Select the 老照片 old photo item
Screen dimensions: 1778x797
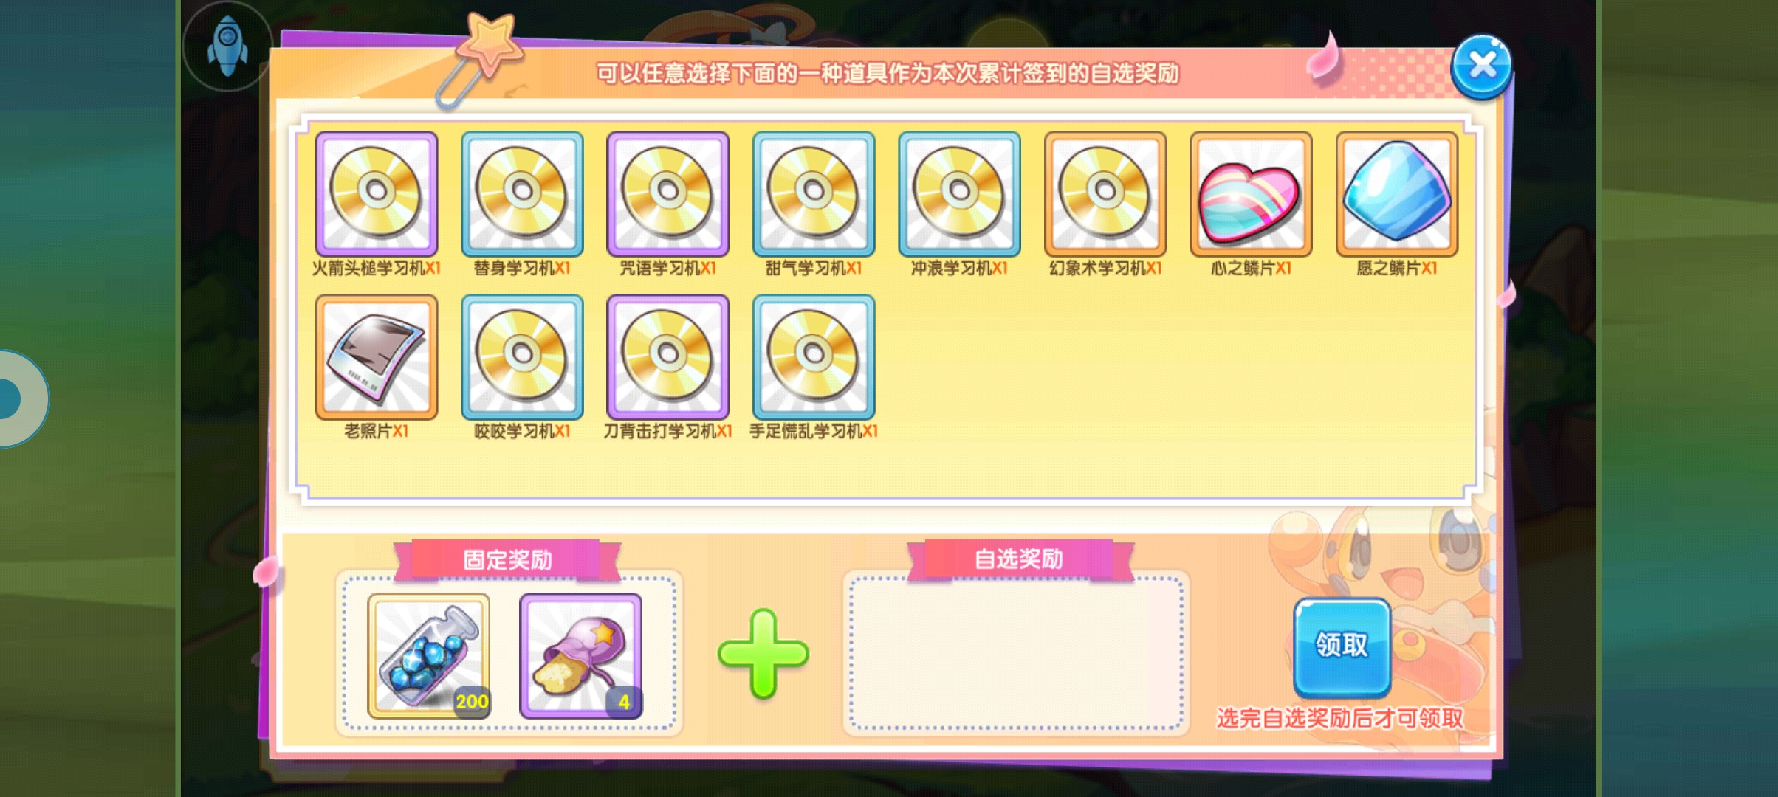pyautogui.click(x=376, y=357)
